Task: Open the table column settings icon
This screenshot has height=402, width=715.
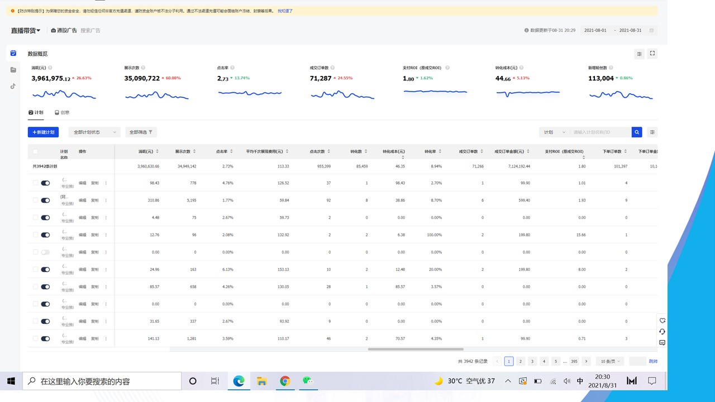Action: pyautogui.click(x=652, y=132)
